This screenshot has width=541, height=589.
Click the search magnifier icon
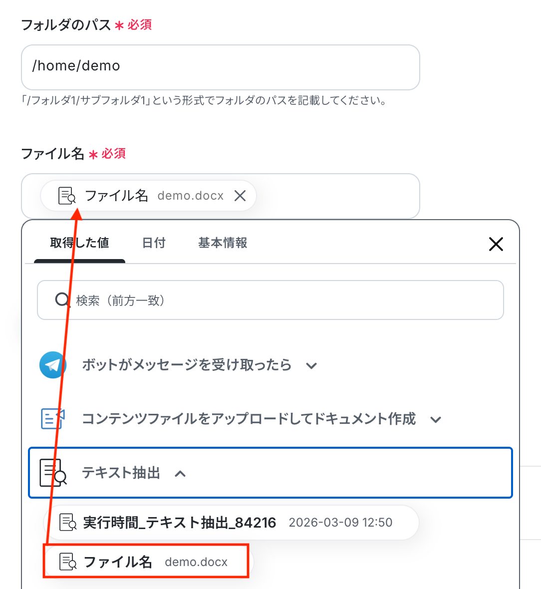[62, 300]
